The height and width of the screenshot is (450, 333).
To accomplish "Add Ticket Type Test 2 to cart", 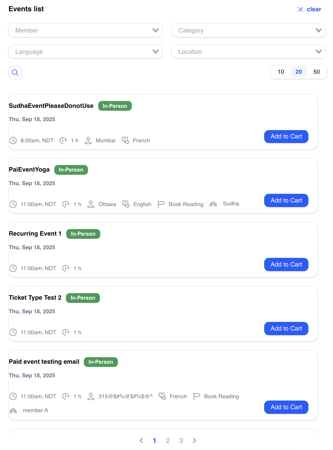I will click(x=286, y=329).
